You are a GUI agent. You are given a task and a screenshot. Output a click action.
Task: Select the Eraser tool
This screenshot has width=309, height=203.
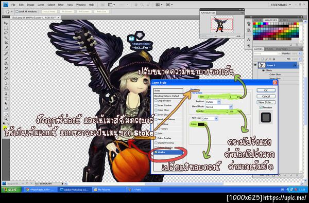pos(6,73)
